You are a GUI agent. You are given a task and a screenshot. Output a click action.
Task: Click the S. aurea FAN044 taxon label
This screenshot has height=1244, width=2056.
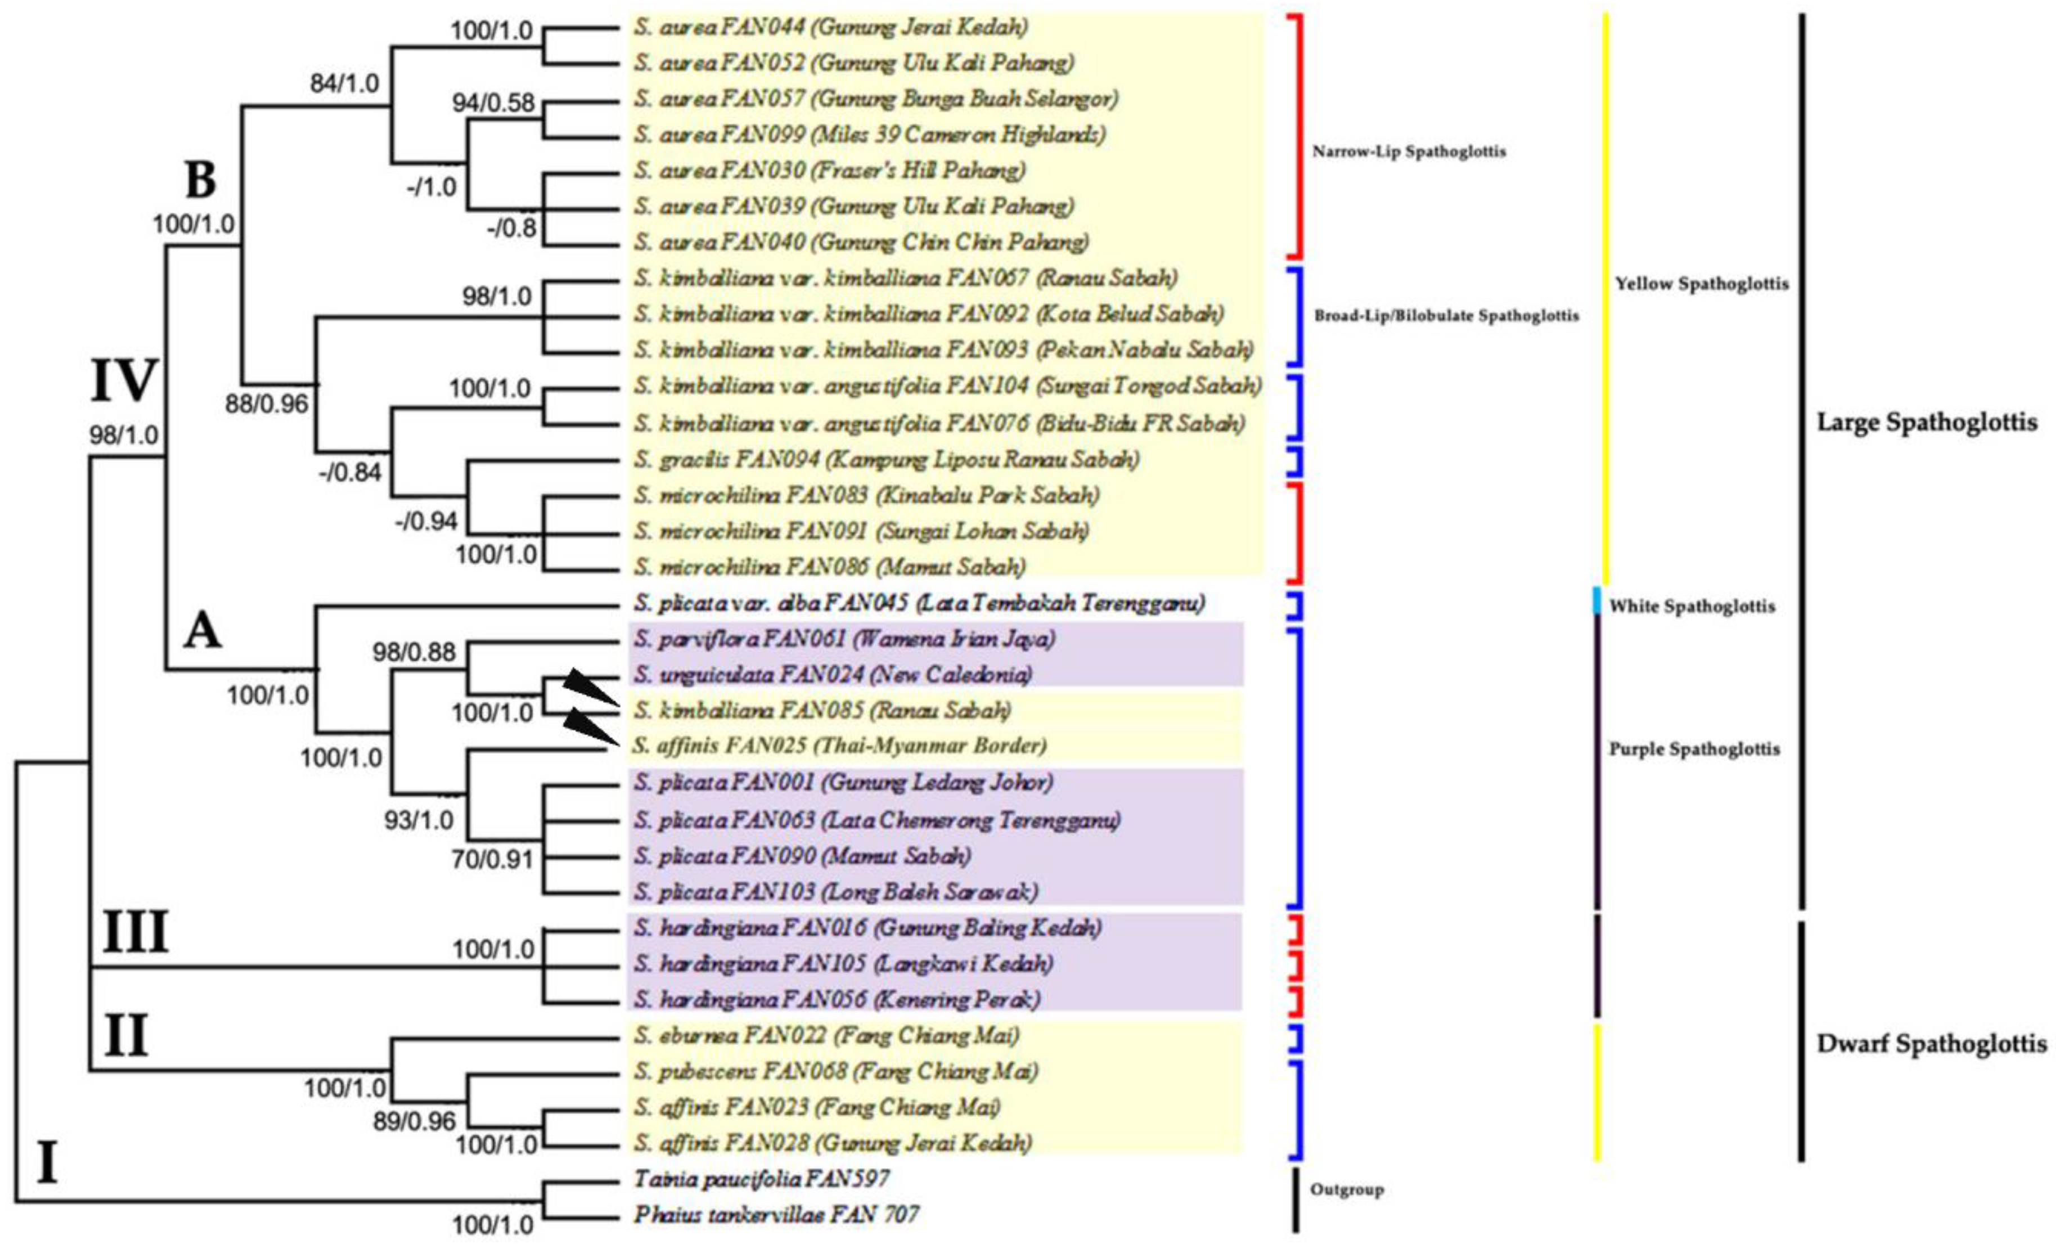coord(830,28)
